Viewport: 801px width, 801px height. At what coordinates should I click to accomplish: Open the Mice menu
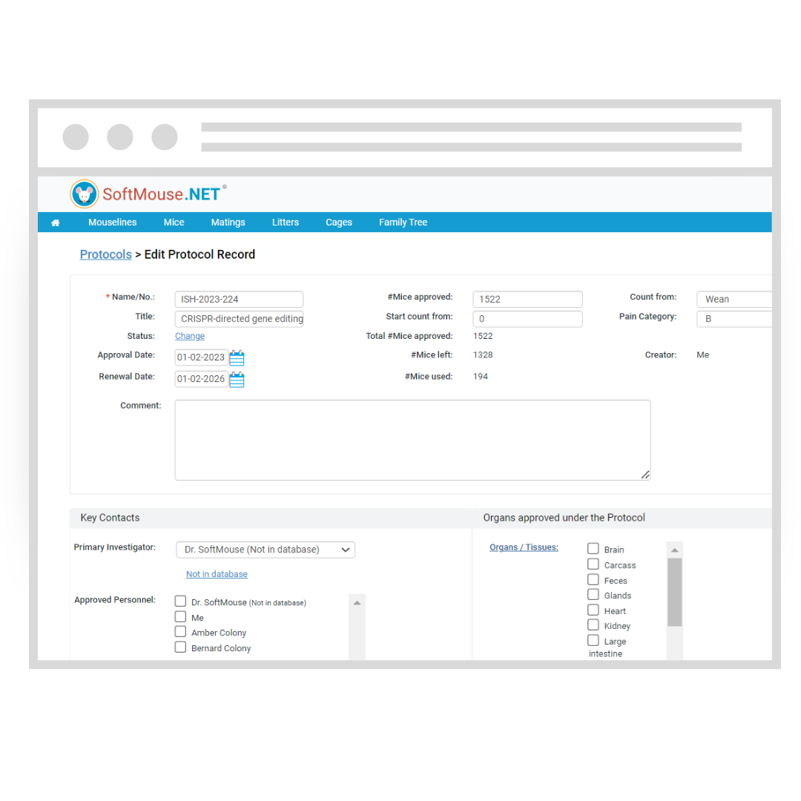click(174, 222)
